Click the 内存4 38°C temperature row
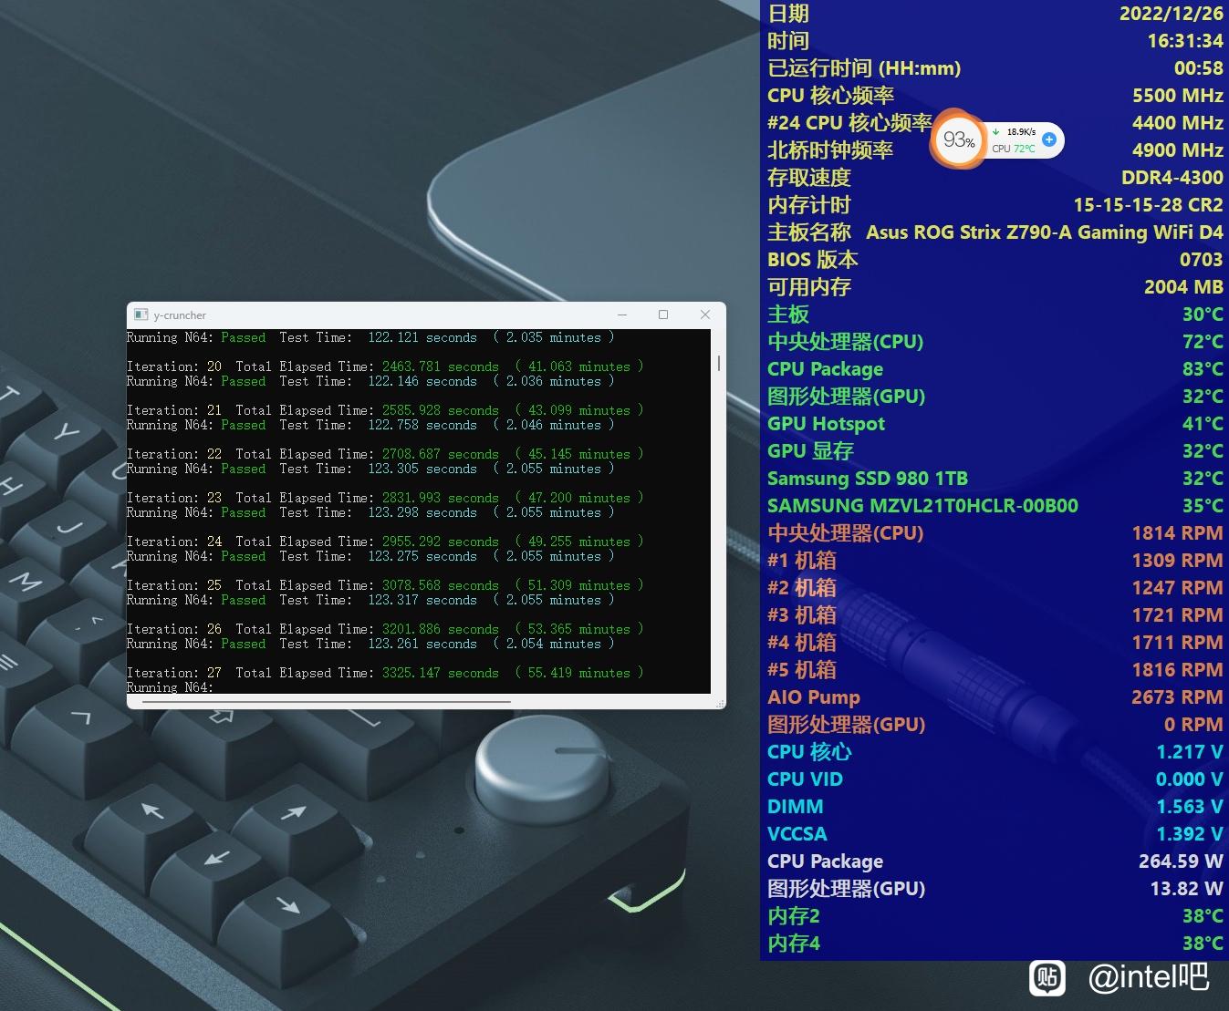 [995, 944]
